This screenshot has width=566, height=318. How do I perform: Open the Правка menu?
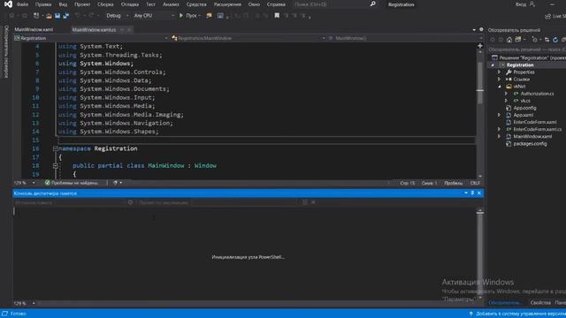tap(43, 4)
